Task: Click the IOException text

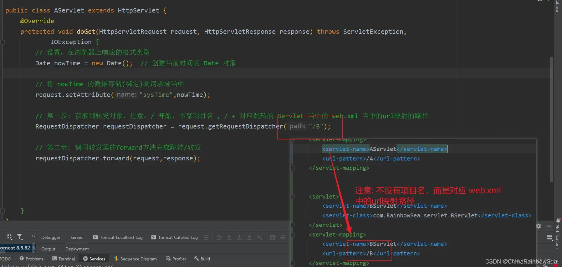Action: coord(71,42)
